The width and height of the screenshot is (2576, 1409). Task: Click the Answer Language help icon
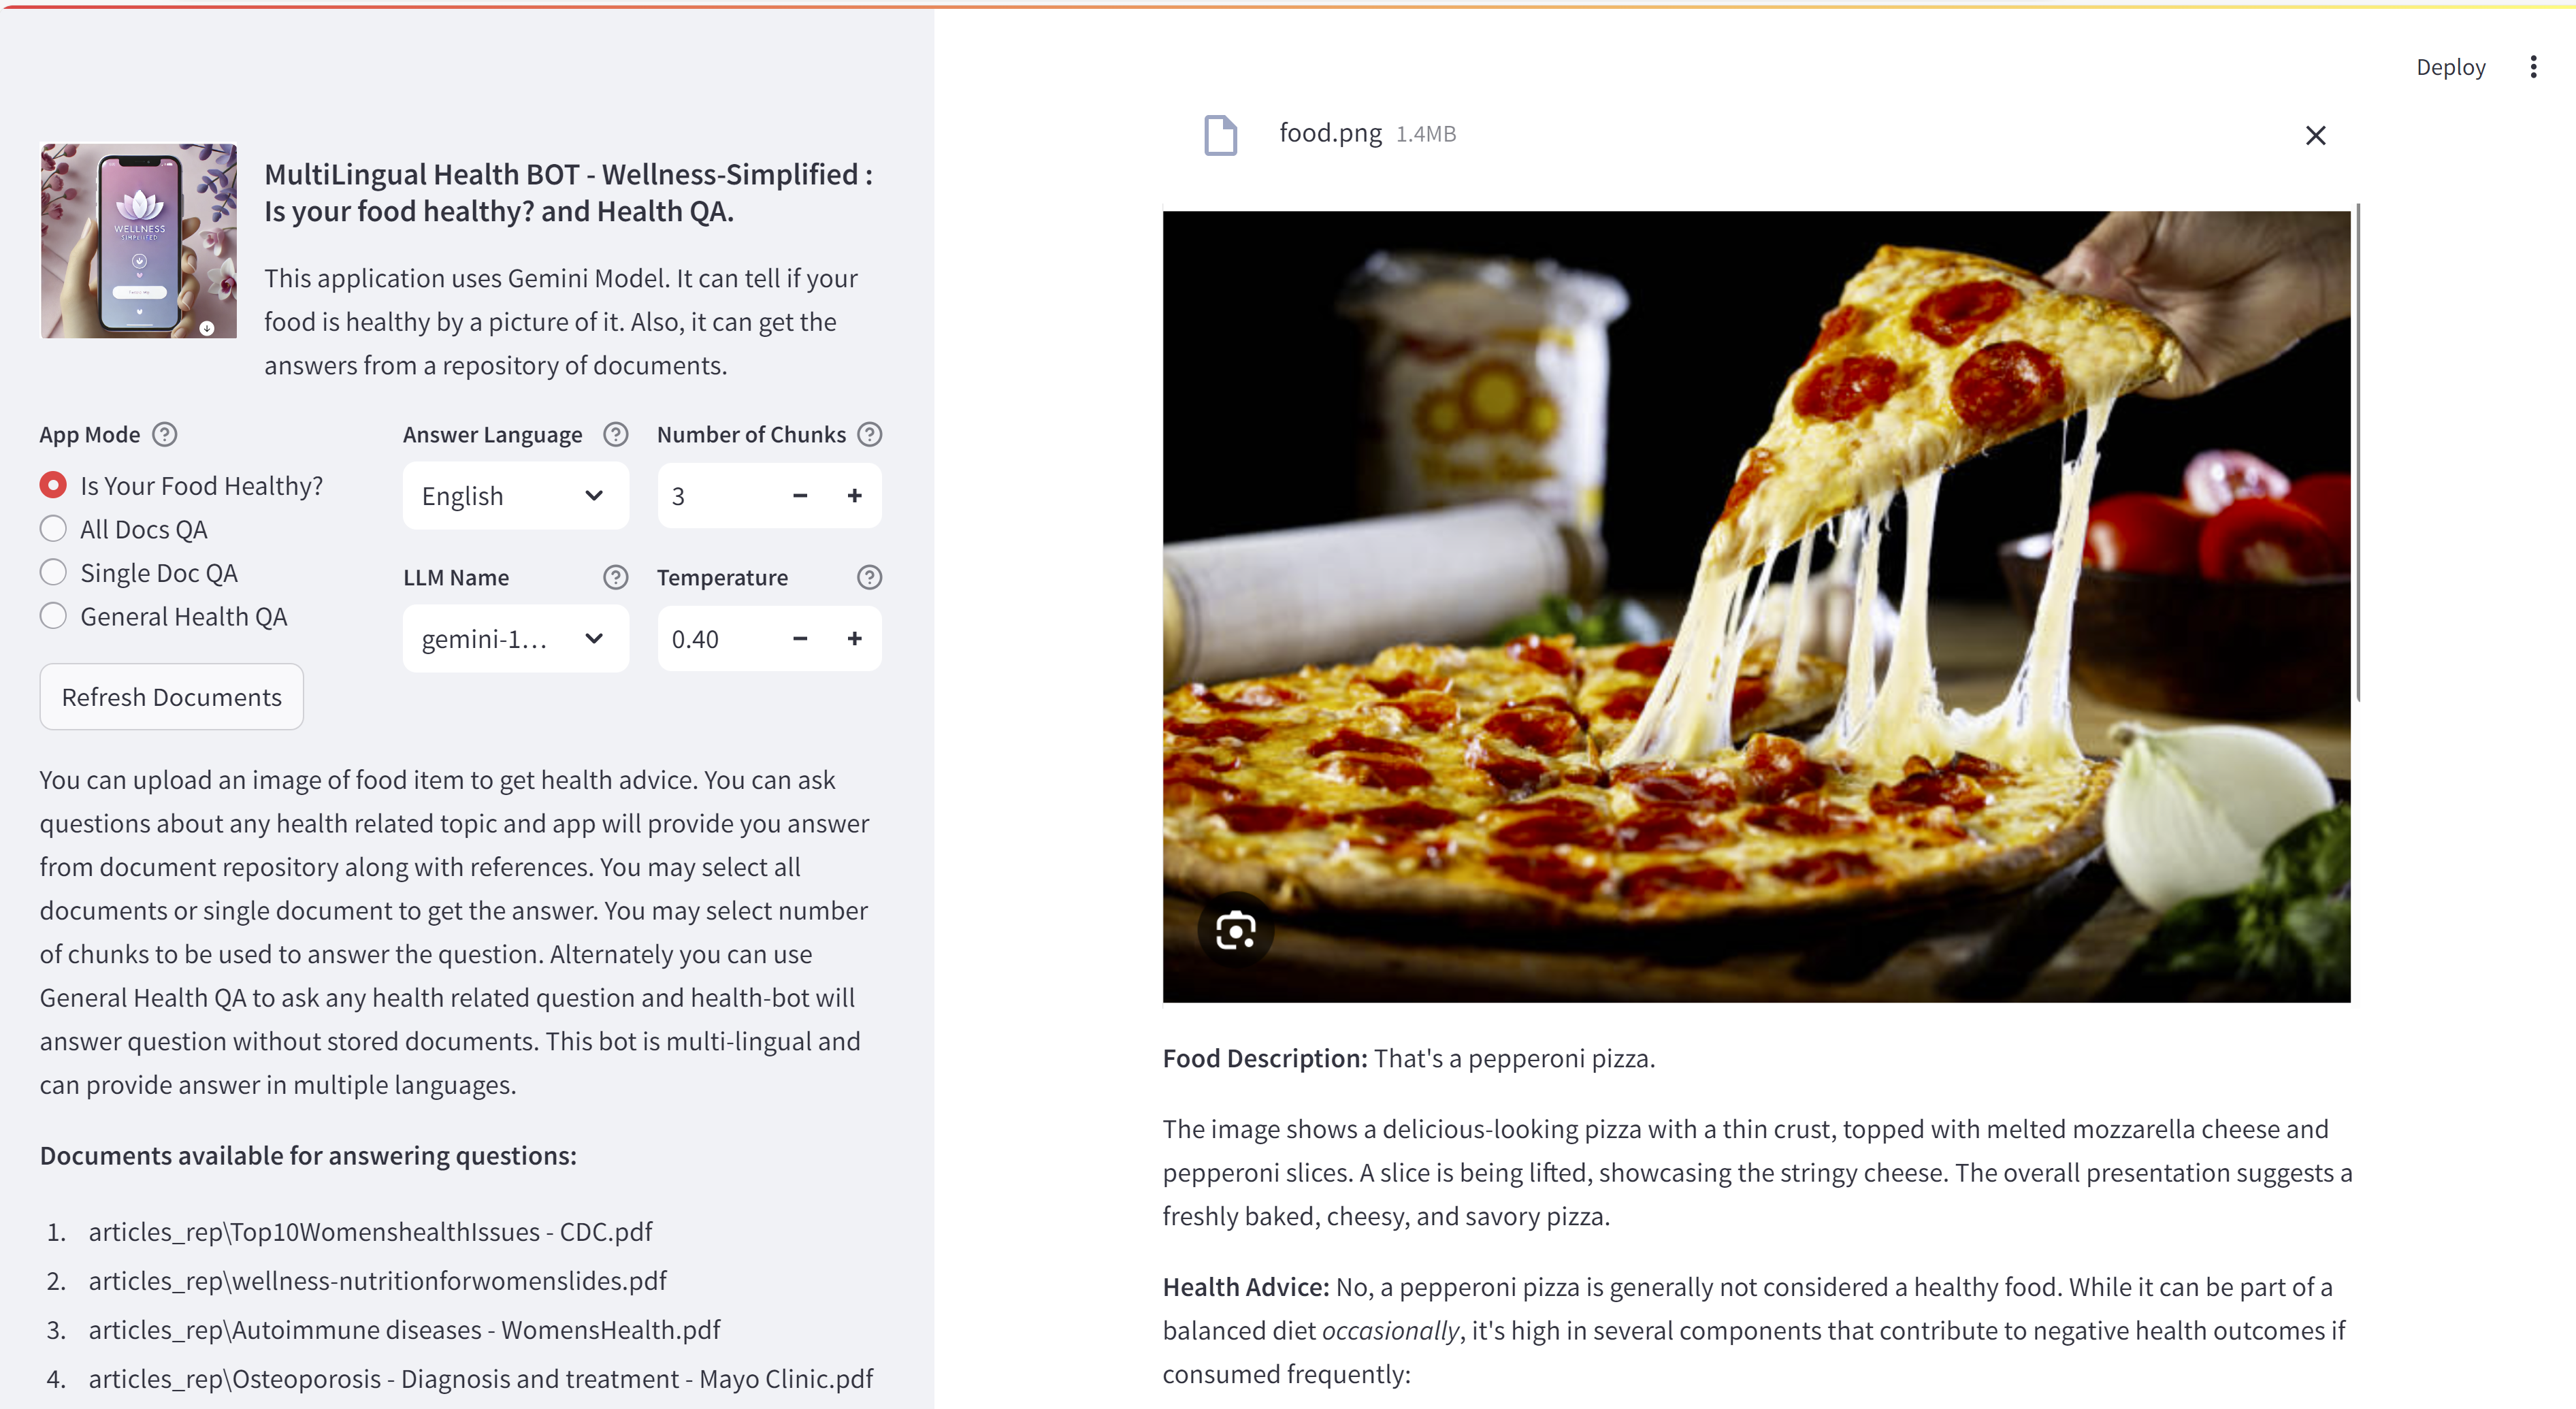tap(616, 434)
